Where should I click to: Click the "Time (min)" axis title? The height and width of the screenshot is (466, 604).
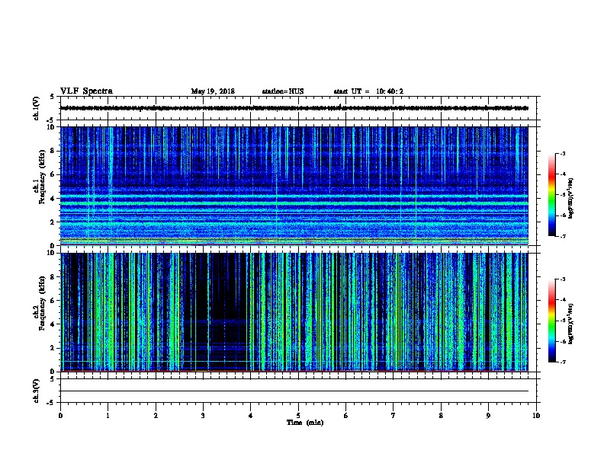pos(305,423)
